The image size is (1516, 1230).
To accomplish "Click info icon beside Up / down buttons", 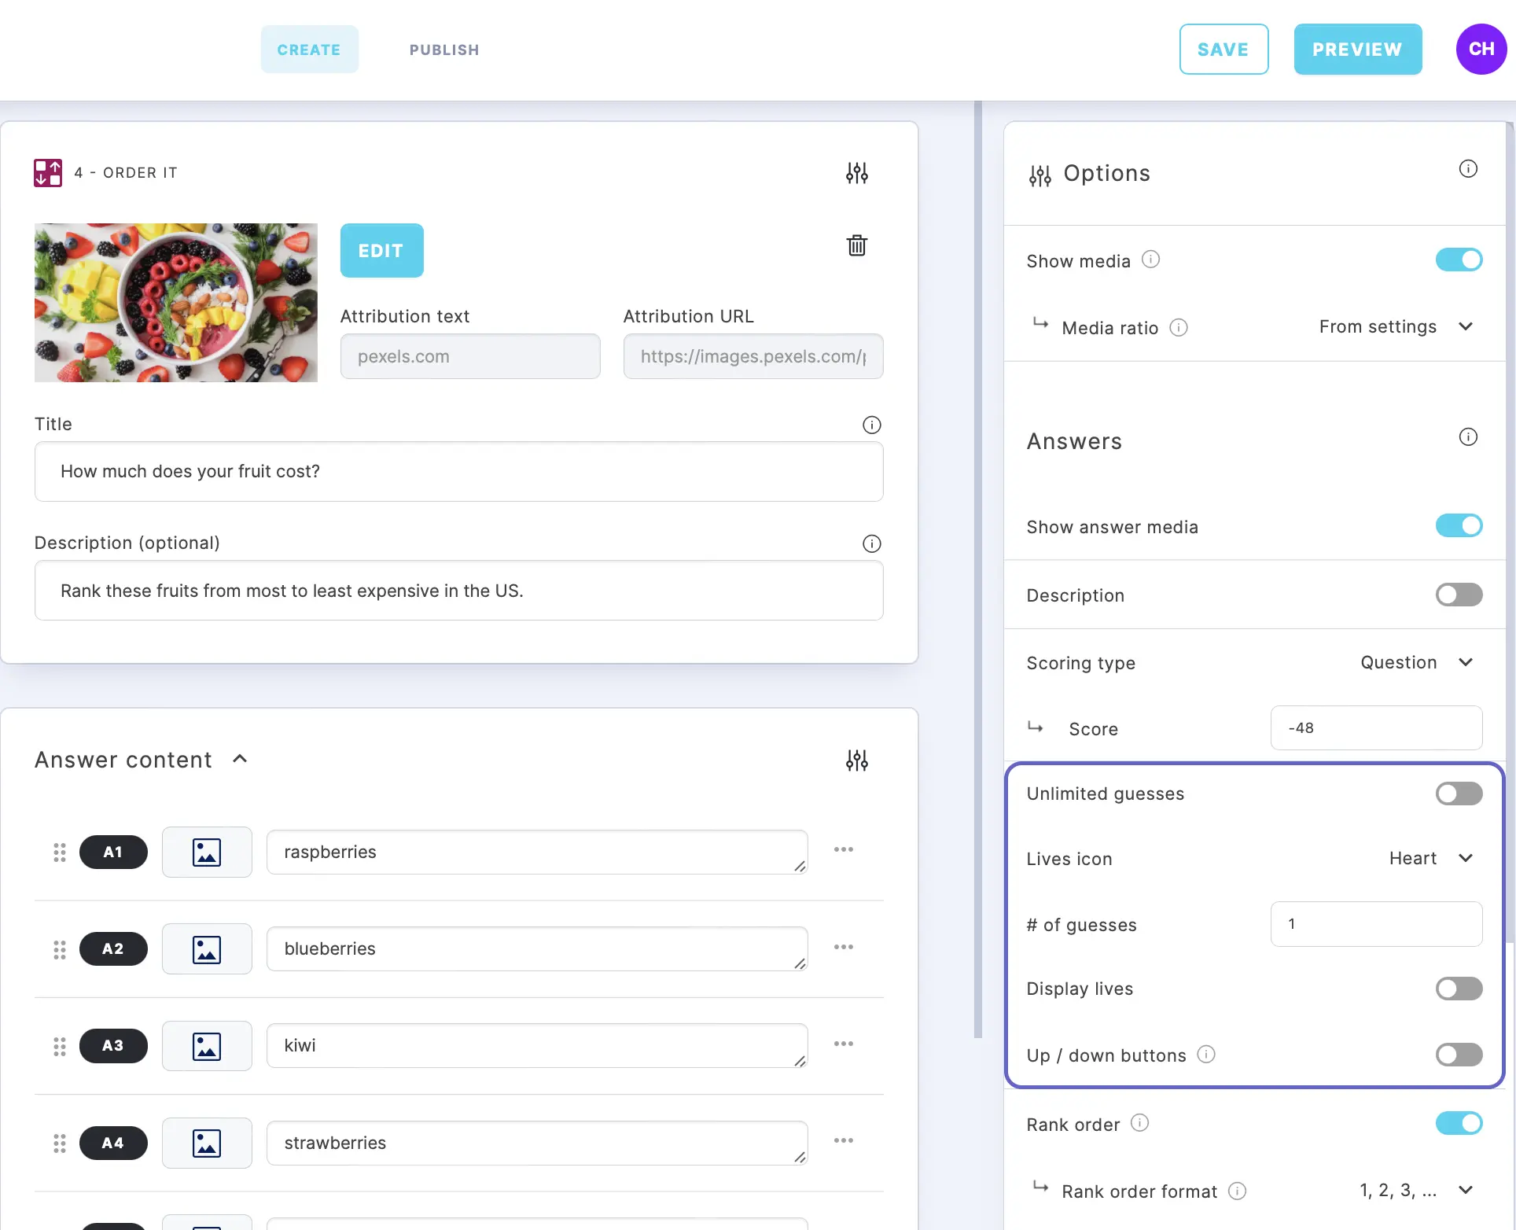I will pyautogui.click(x=1206, y=1054).
